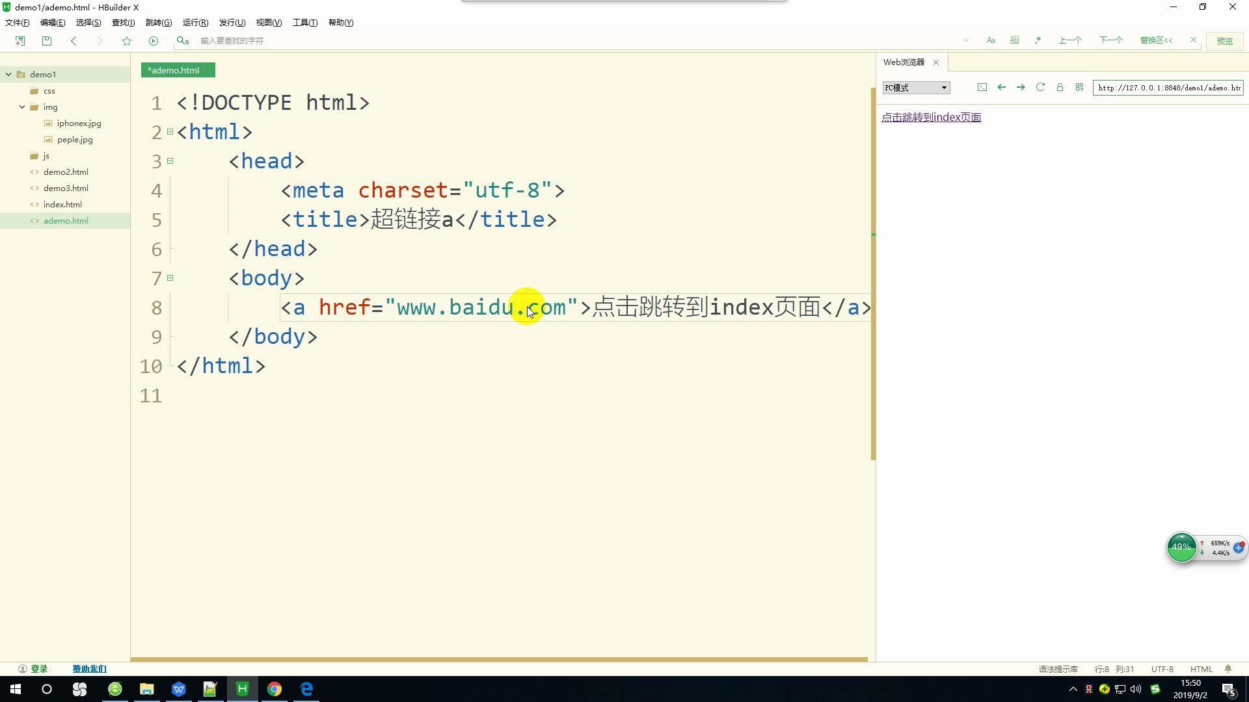Image resolution: width=1249 pixels, height=702 pixels.
Task: Click the notification bell icon
Action: pos(1228,669)
